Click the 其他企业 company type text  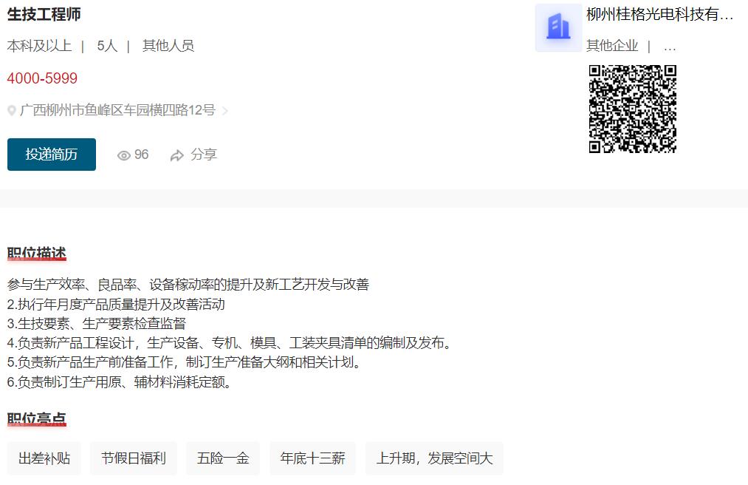click(x=612, y=46)
